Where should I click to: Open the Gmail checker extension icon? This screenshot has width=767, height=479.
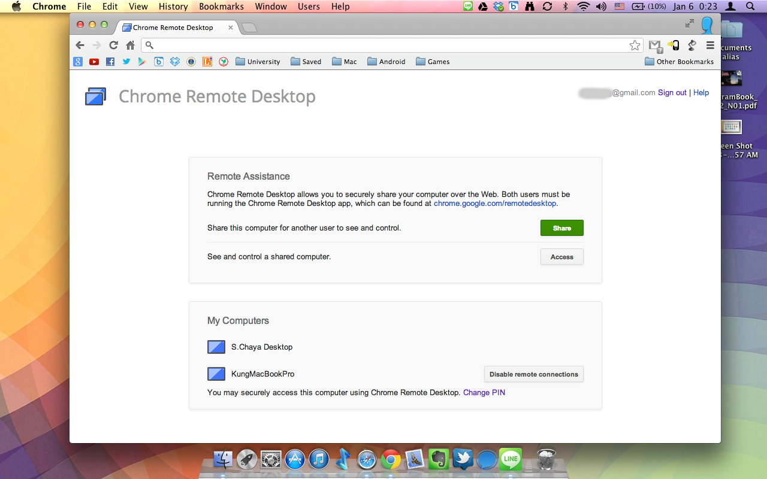click(x=655, y=46)
